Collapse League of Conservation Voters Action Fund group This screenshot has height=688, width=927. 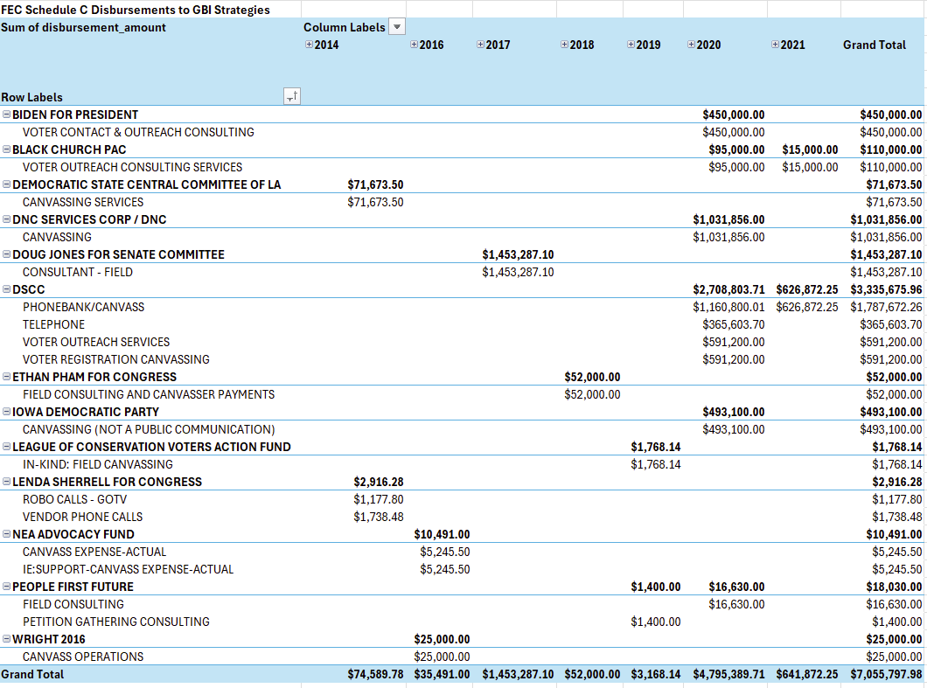(6, 446)
